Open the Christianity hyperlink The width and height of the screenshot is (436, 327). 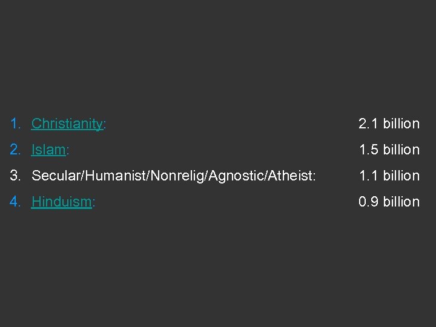pos(67,124)
